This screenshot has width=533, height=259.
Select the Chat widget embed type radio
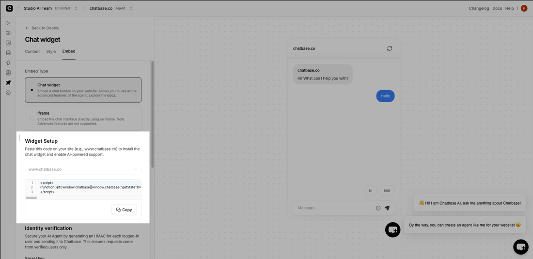click(32, 90)
